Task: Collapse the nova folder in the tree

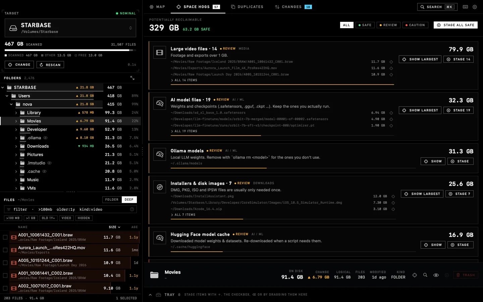Action: point(11,104)
